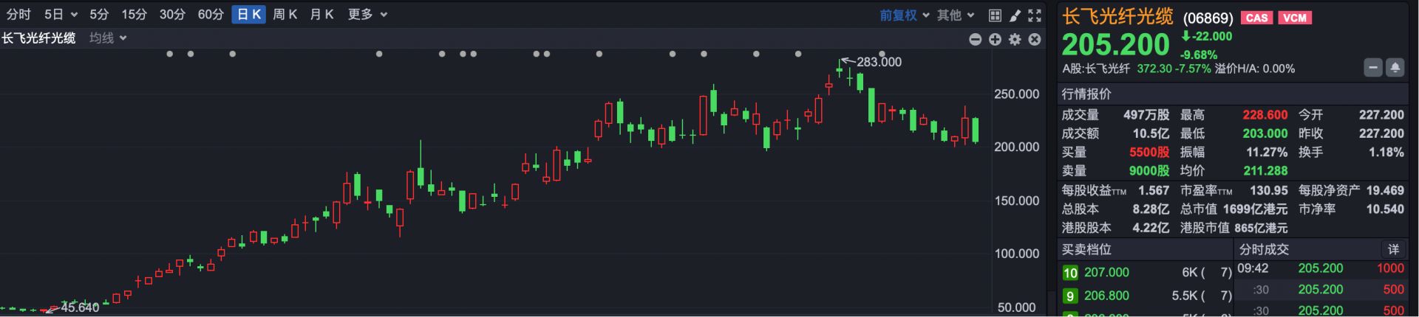The height and width of the screenshot is (317, 1419).
Task: Click the current price 205.200
Action: (1116, 45)
